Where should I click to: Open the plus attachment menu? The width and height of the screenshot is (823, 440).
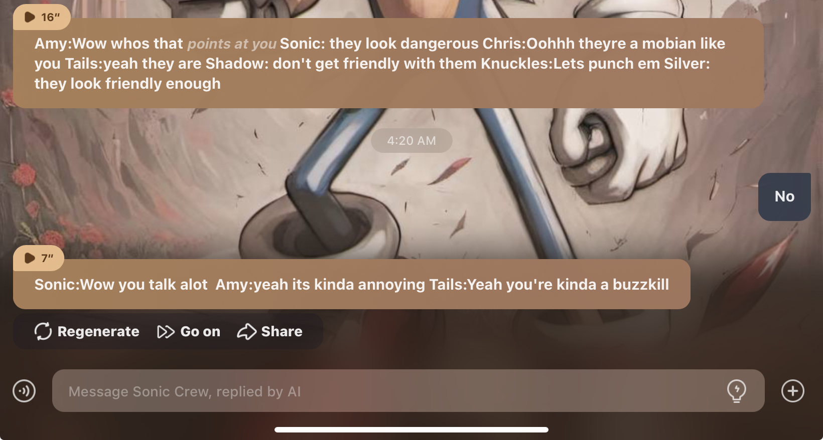coord(793,391)
